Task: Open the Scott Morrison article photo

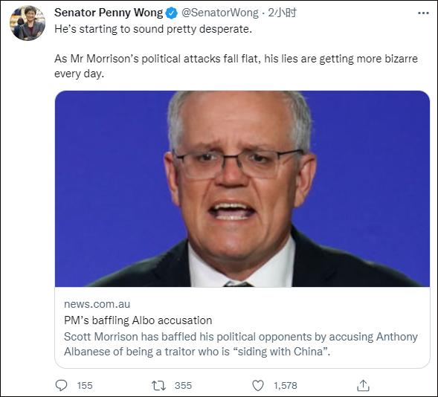Action: coord(242,189)
